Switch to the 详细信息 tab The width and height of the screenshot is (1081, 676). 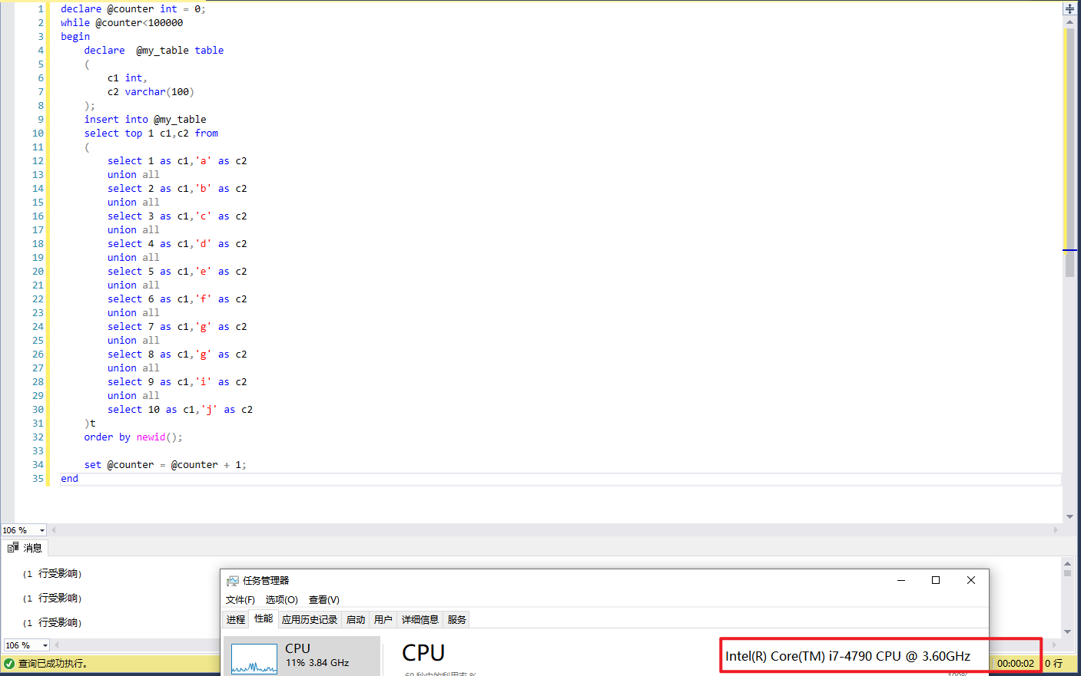420,620
